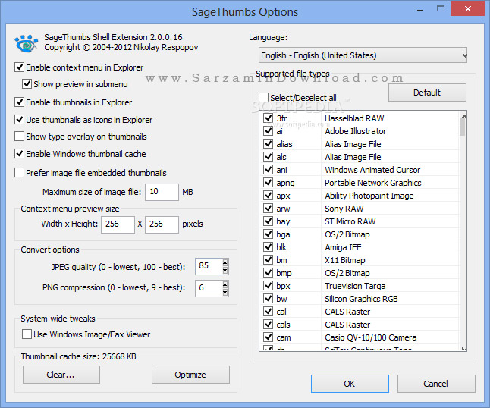Click the JPEG quality value field
The width and height of the screenshot is (490, 408).
[209, 266]
